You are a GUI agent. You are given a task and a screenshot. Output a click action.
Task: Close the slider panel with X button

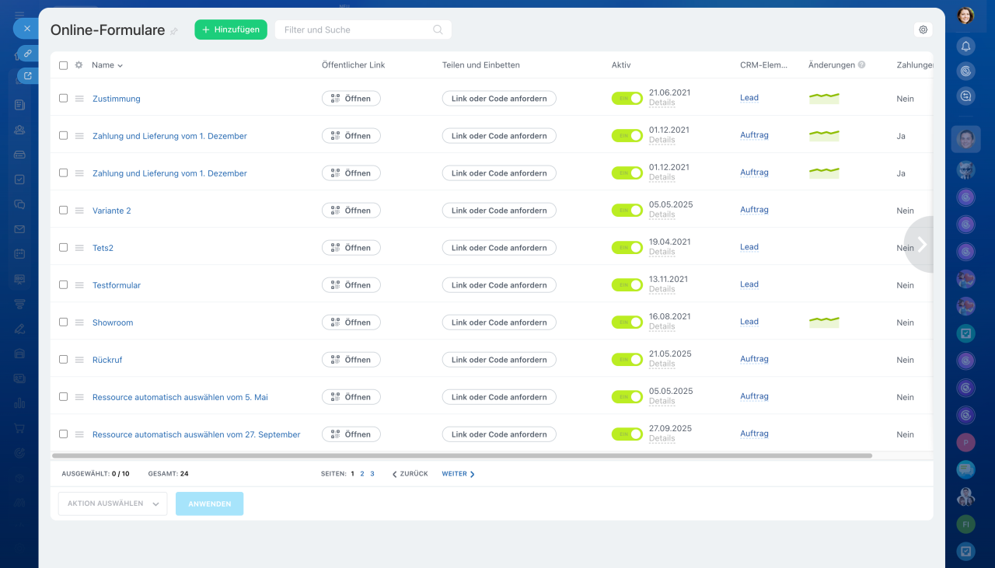tap(26, 28)
